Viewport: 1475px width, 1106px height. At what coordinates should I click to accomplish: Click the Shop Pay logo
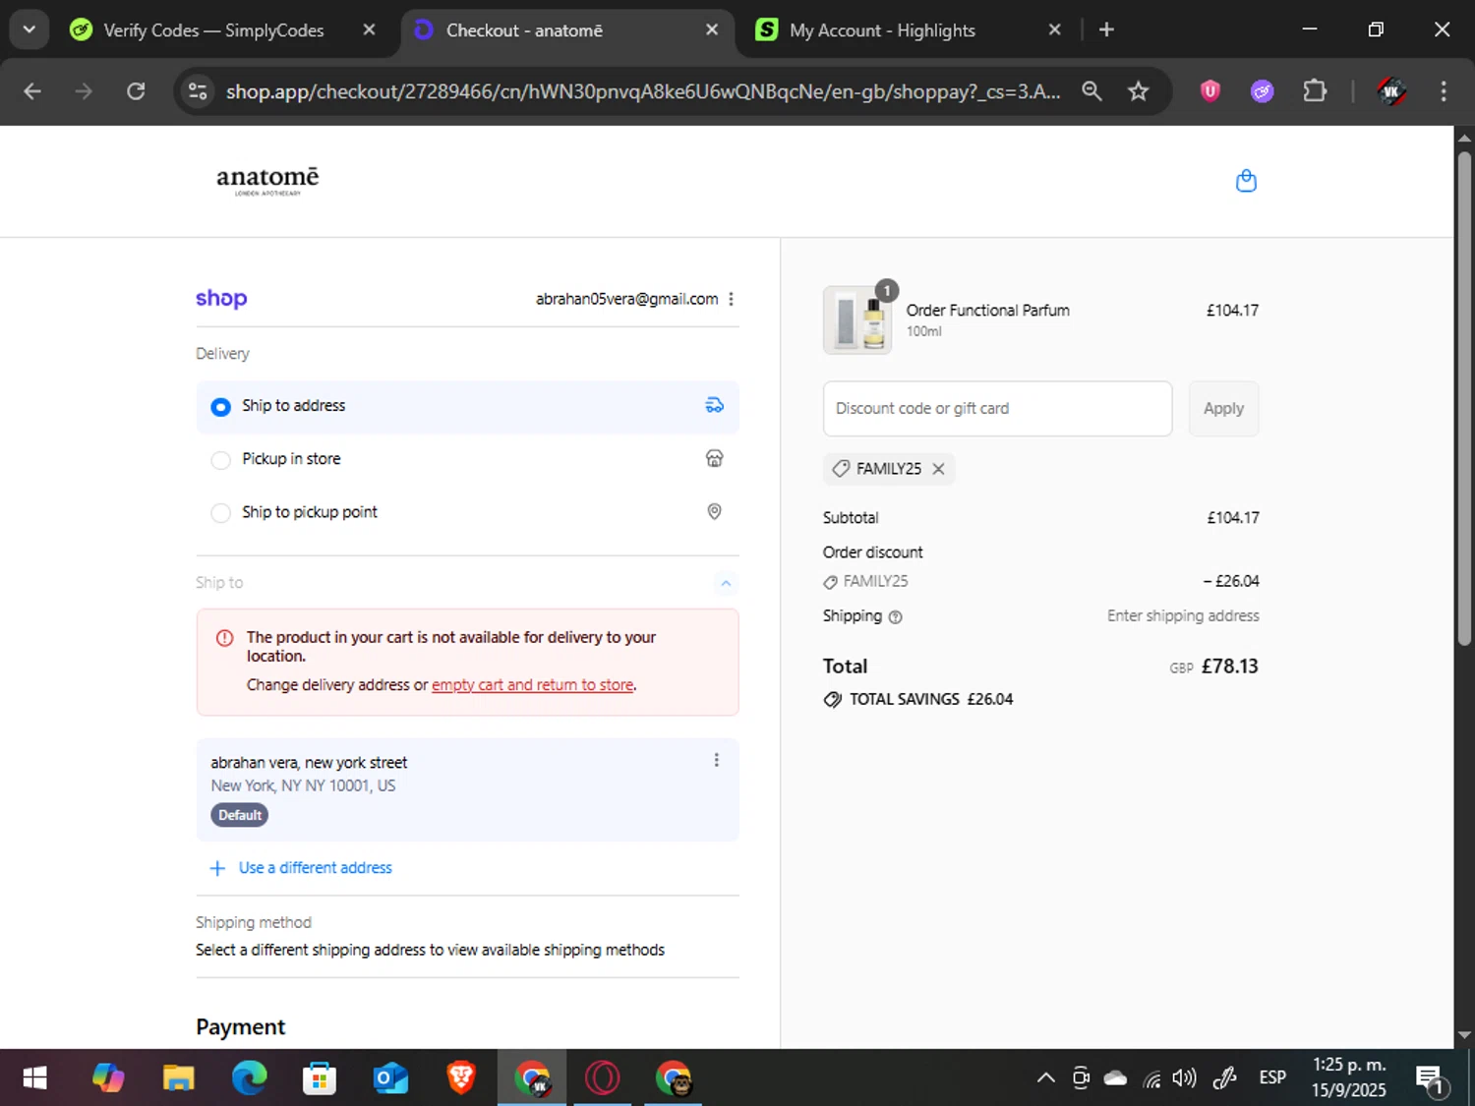221,299
